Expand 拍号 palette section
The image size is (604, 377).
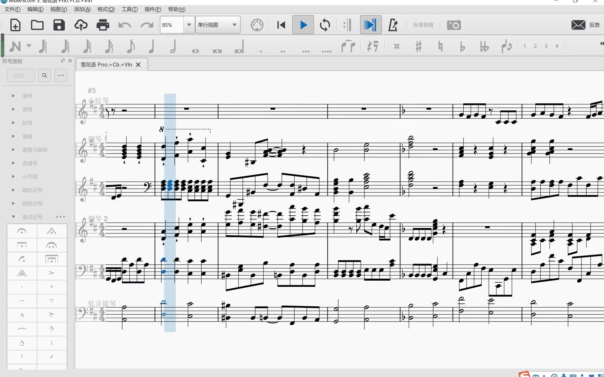(13, 123)
